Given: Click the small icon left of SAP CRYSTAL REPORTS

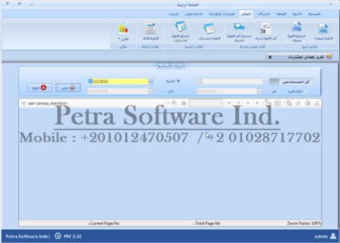Looking at the screenshot, I should (x=24, y=104).
